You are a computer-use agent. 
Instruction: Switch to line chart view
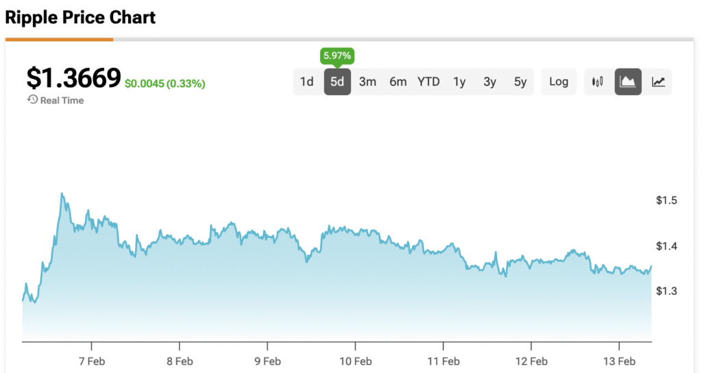click(x=658, y=82)
